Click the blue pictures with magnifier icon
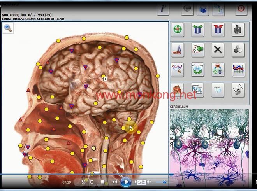The image size is (257, 191). pos(198,90)
